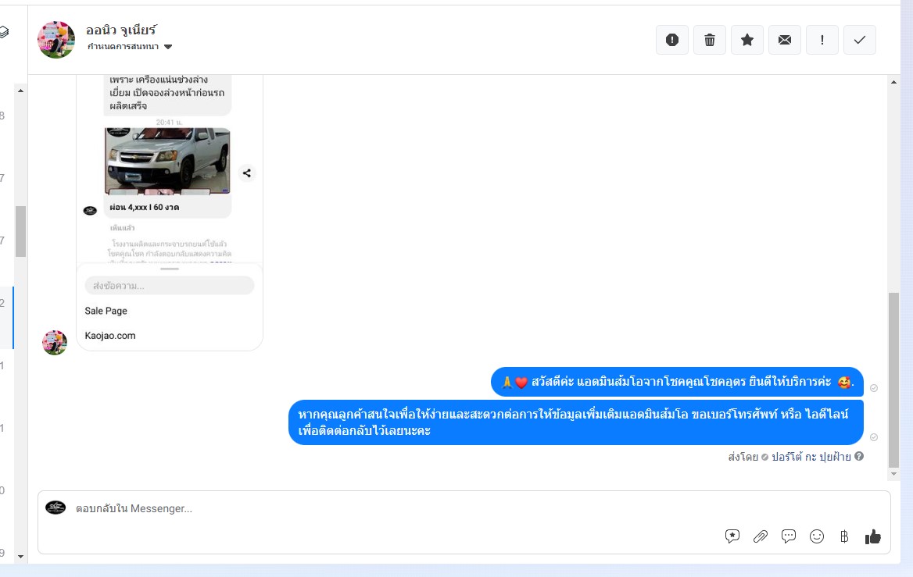The height and width of the screenshot is (577, 913).
Task: Share the truck ad card
Action: point(247,173)
